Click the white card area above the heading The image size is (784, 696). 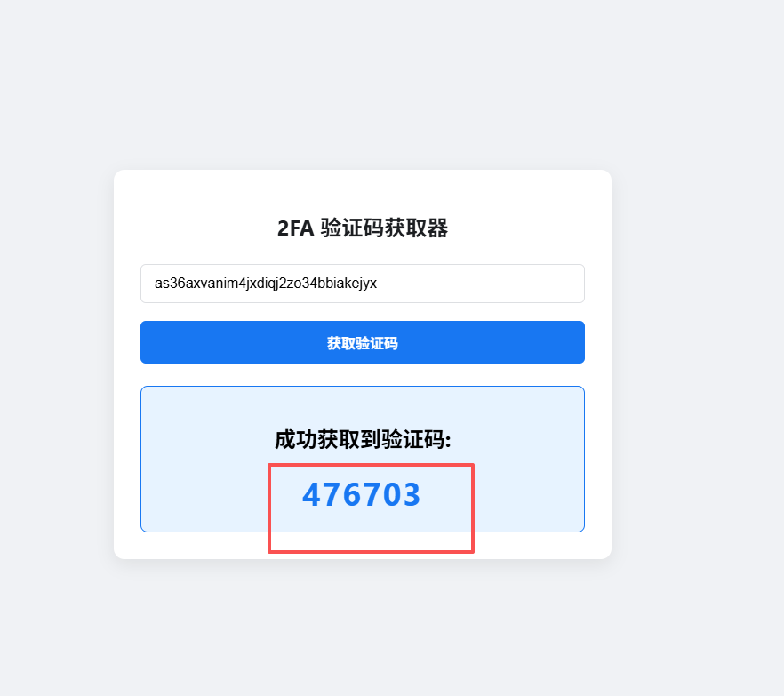coord(363,193)
